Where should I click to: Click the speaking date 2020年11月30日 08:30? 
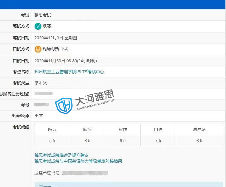(x=66, y=61)
